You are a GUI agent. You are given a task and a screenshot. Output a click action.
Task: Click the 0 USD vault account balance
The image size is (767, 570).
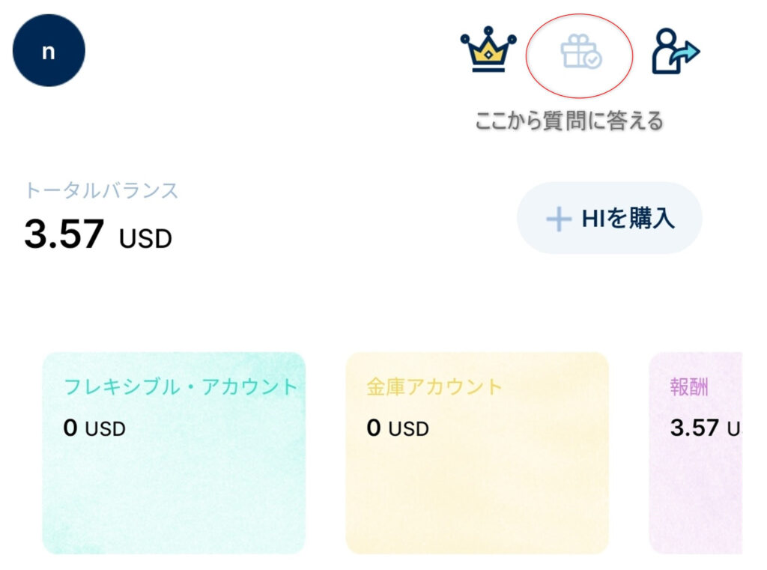point(398,428)
